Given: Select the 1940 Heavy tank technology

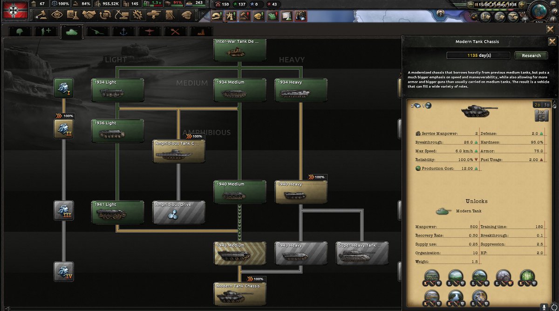Looking at the screenshot, I should tap(301, 192).
